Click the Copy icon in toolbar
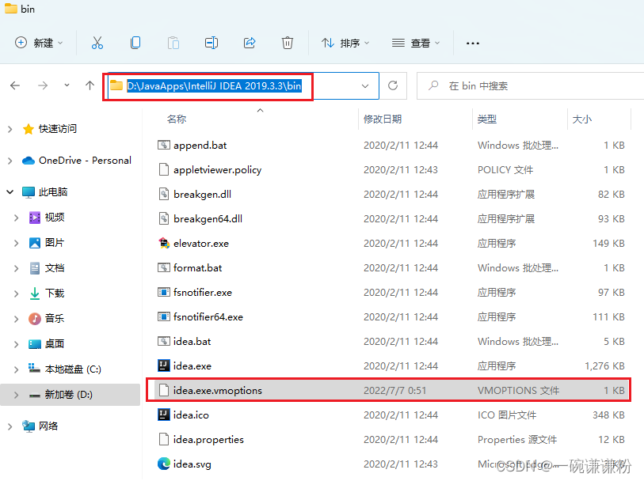This screenshot has height=481, width=644. (135, 43)
